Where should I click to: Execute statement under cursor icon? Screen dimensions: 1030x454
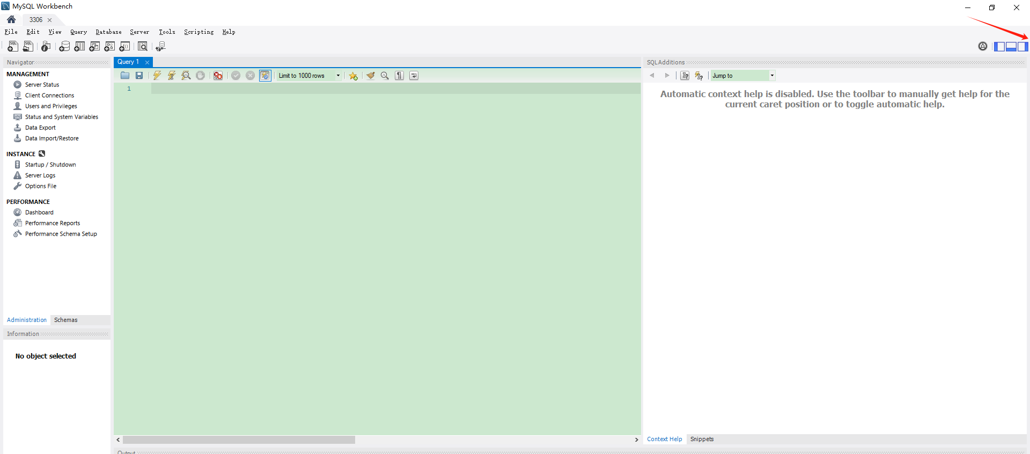coord(172,76)
